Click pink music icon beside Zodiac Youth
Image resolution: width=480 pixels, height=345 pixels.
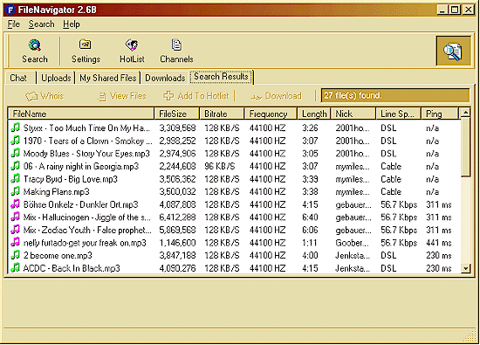point(16,230)
